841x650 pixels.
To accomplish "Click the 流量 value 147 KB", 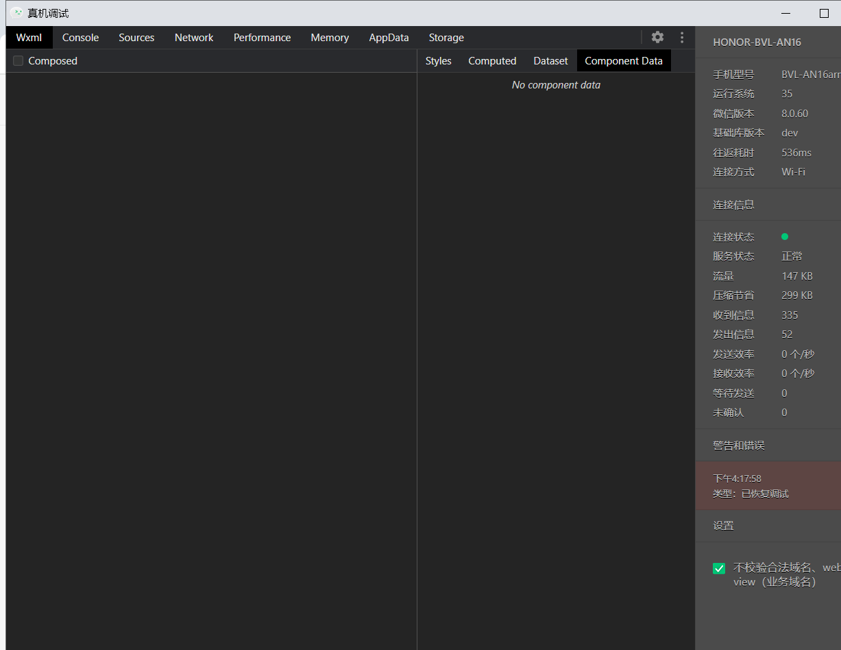I will (797, 276).
